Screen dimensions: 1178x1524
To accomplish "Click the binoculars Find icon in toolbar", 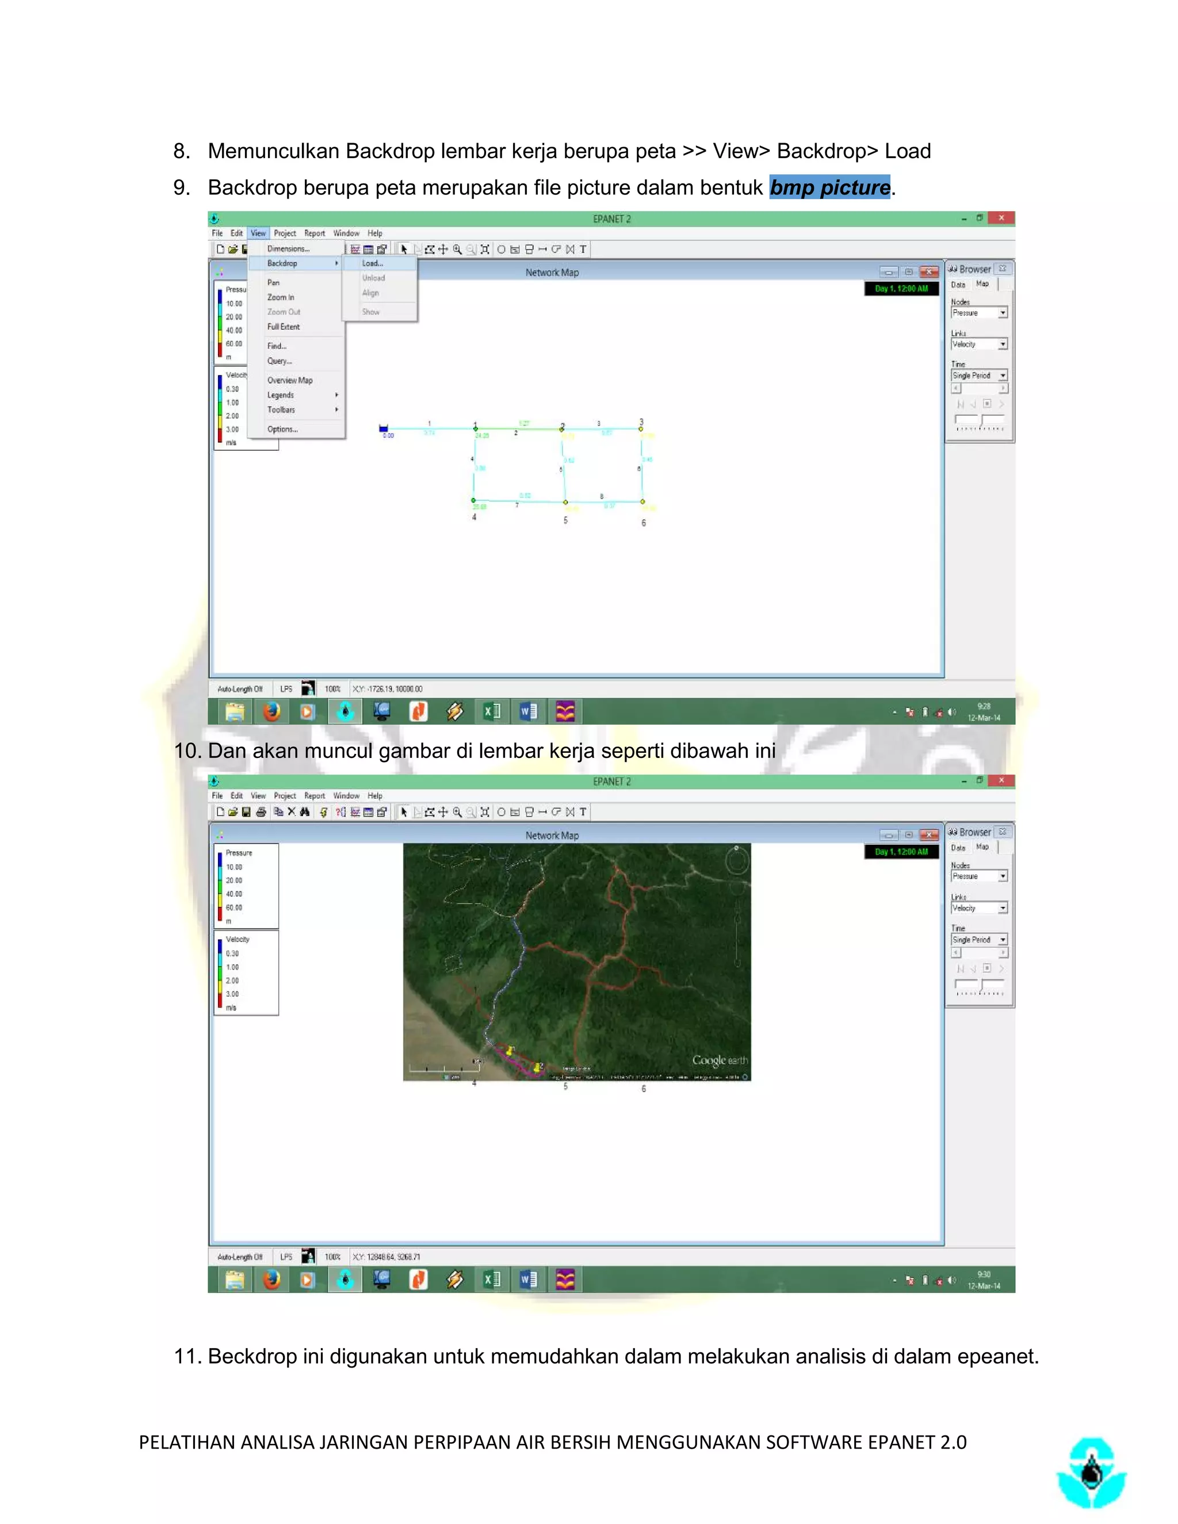I will 305,811.
